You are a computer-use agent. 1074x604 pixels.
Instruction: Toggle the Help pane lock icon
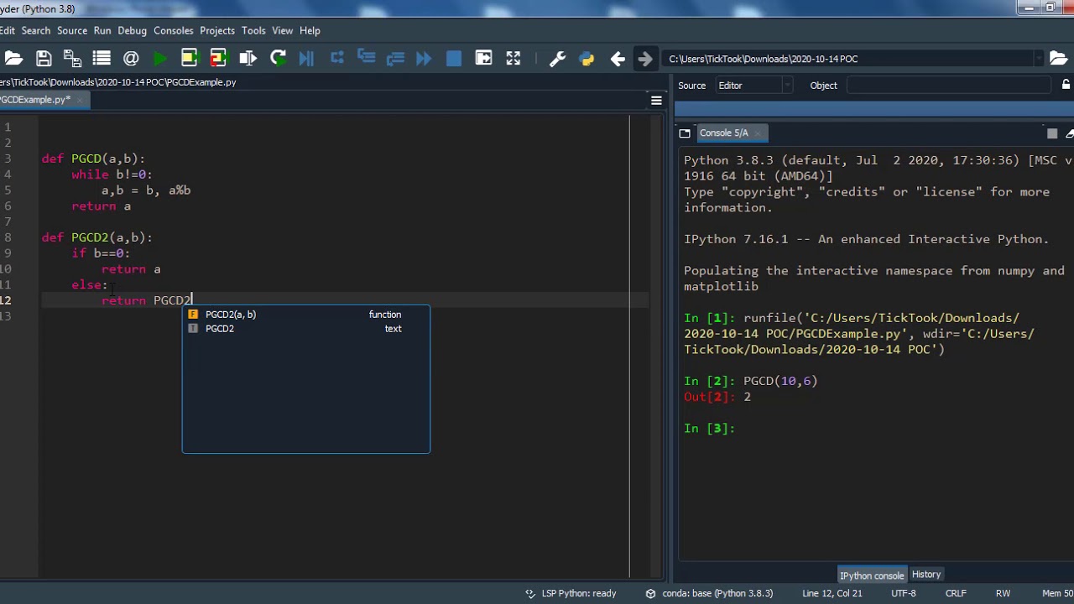coord(1066,85)
